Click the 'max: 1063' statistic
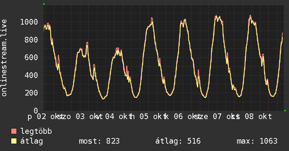The width and height of the screenshot is (289, 151). [257, 141]
